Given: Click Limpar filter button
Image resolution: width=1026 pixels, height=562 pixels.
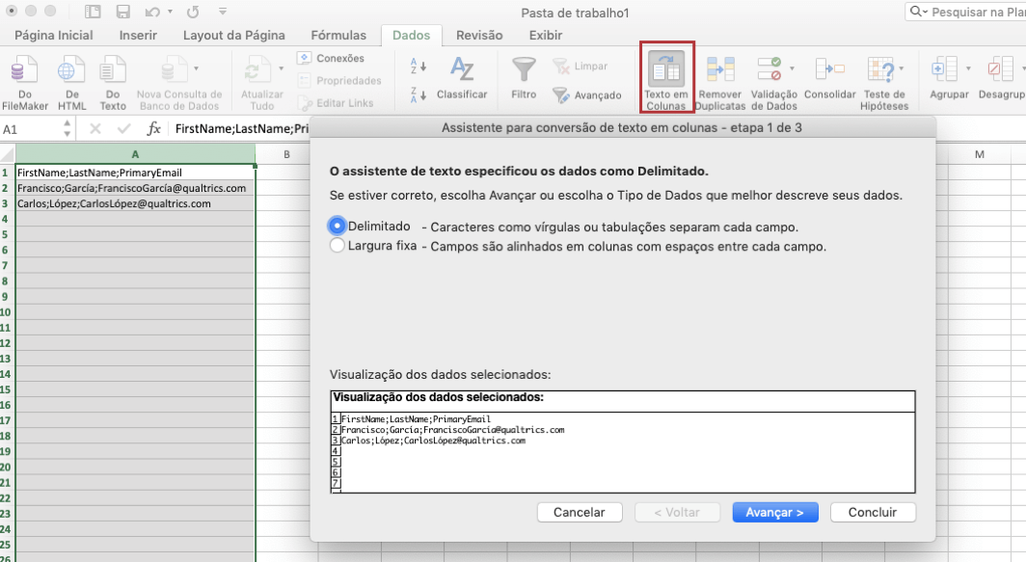Looking at the screenshot, I should tap(580, 67).
